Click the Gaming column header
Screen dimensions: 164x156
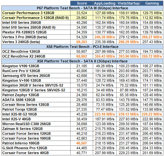pyautogui.click(x=152, y=3)
